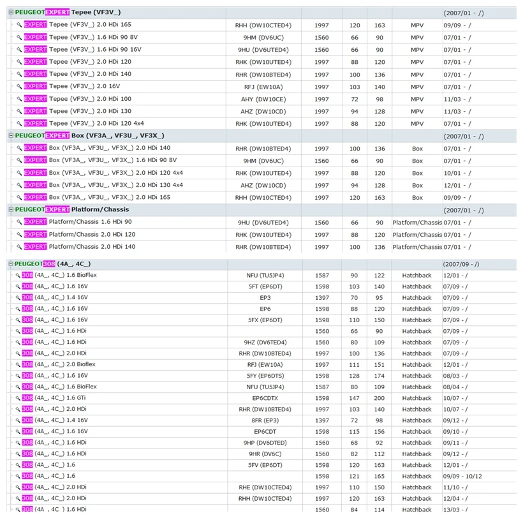Viewport: 523px width, 518px height.
Task: Click Hatchback cell in 308 2.0 Bioflex row
Action: click(x=417, y=365)
